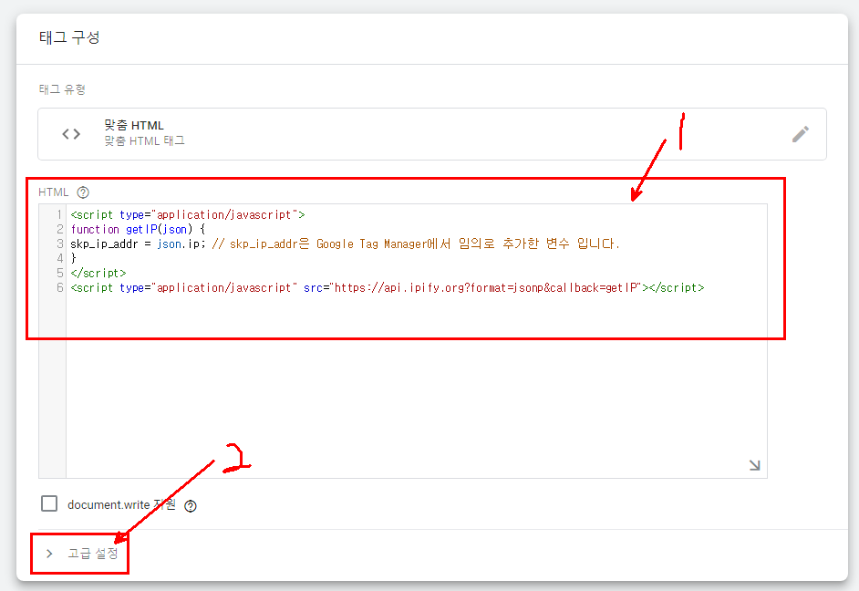This screenshot has height=591, width=859.
Task: Click the HTML field label
Action: point(53,192)
